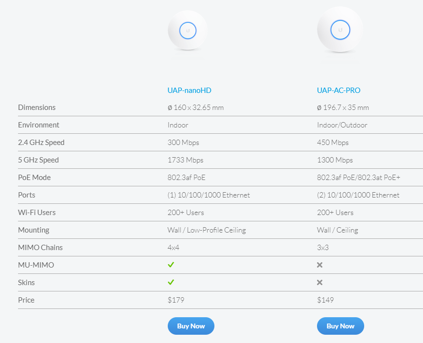Open the UAP-AC-PRO product link
The height and width of the screenshot is (343, 423).
tap(338, 90)
